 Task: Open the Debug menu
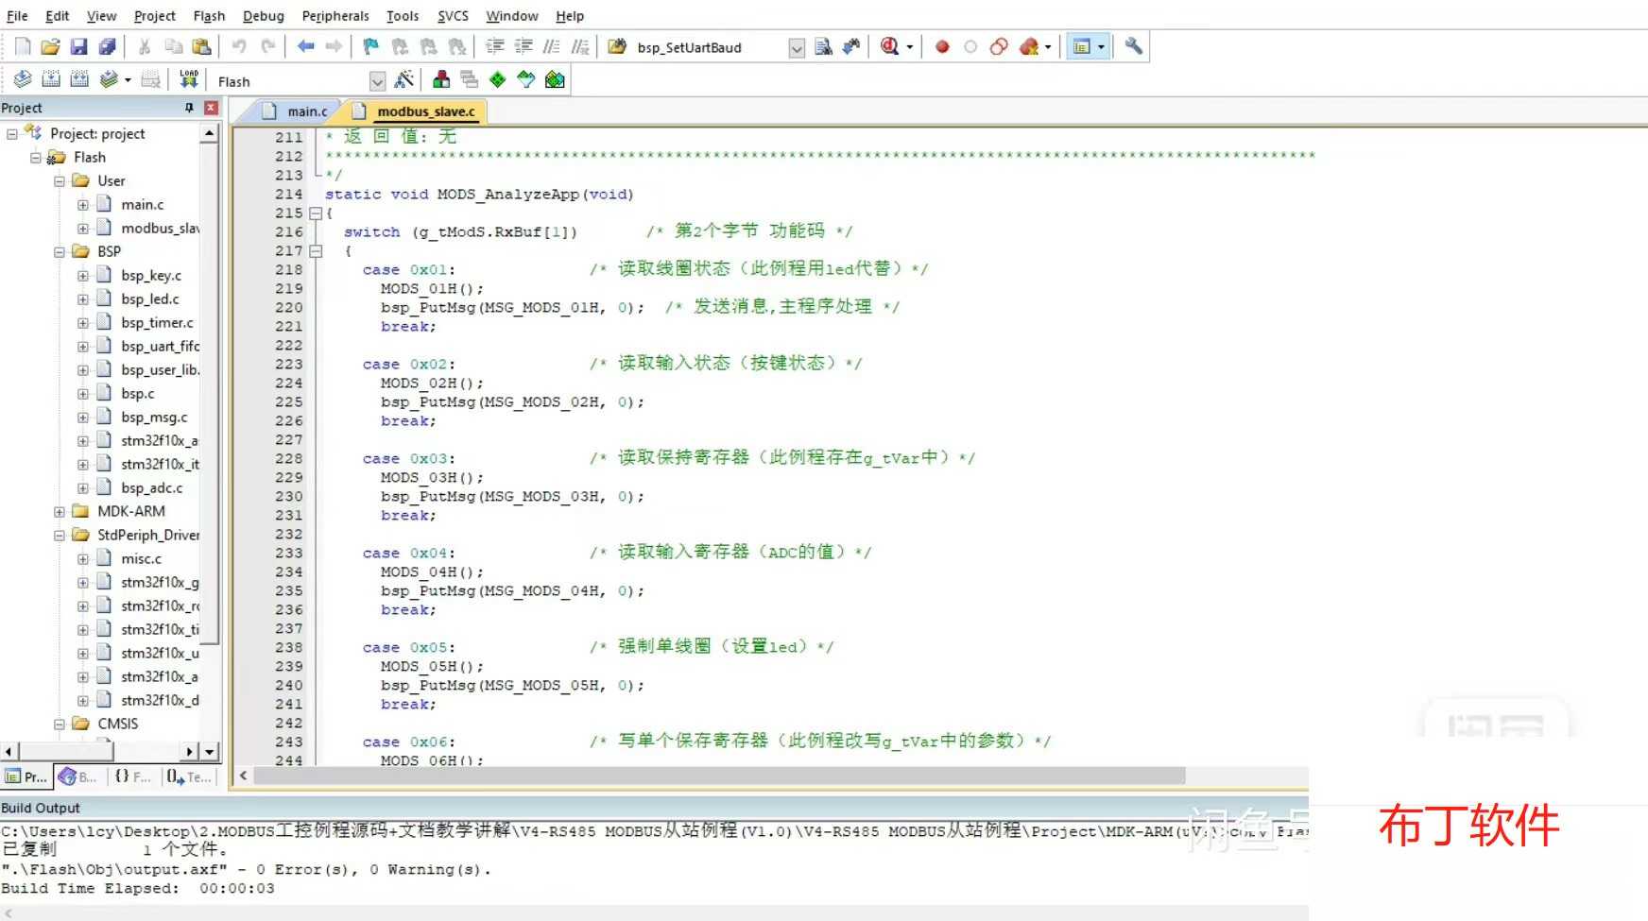click(x=263, y=16)
